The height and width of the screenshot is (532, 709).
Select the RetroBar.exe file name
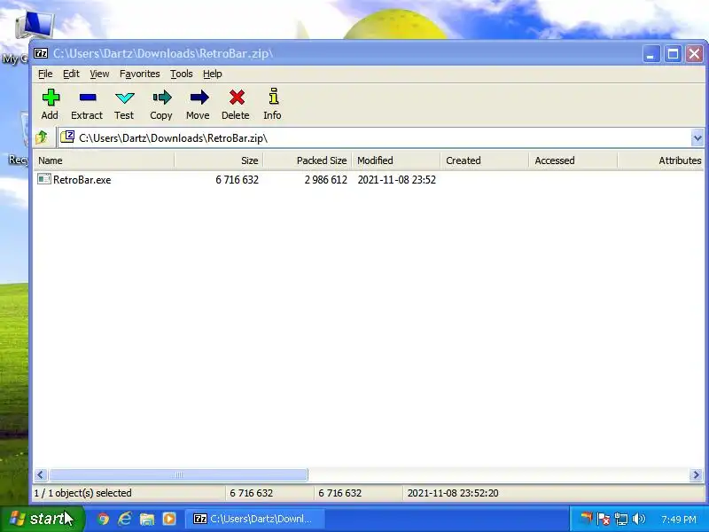[82, 180]
